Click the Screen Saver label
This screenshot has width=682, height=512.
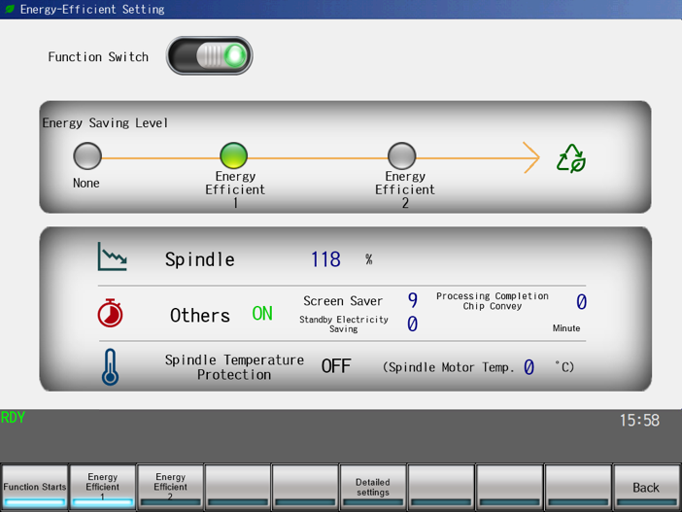343,301
